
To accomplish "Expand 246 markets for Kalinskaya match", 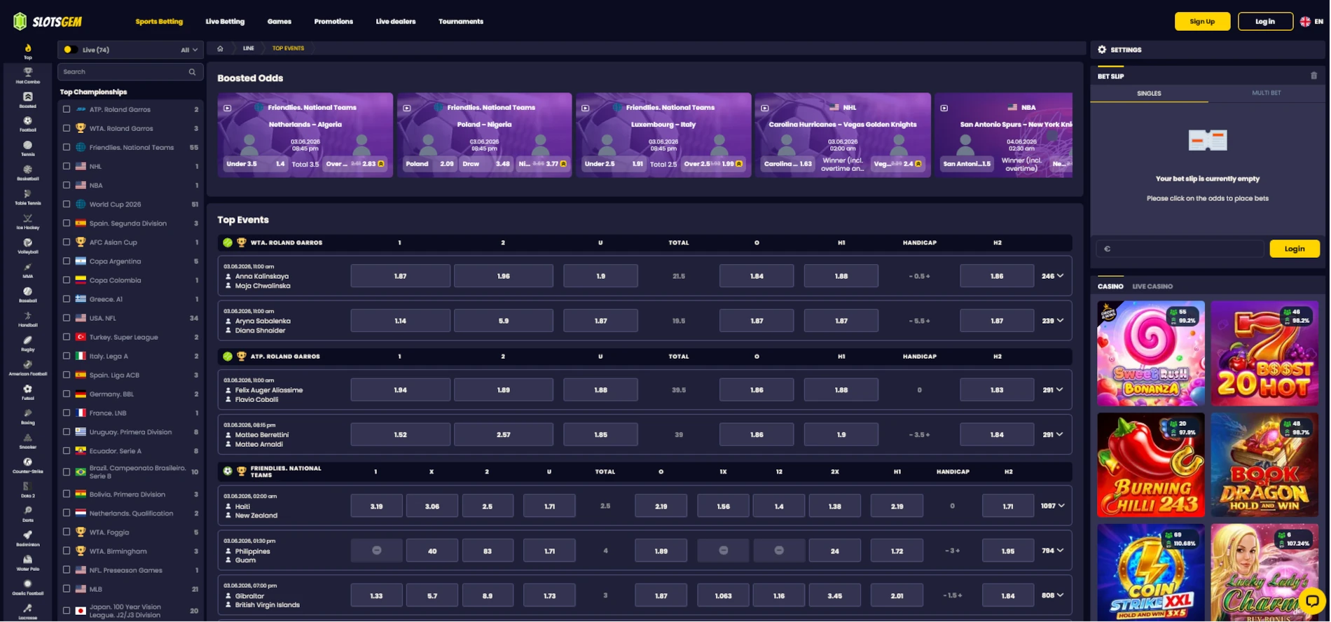I will coord(1053,276).
